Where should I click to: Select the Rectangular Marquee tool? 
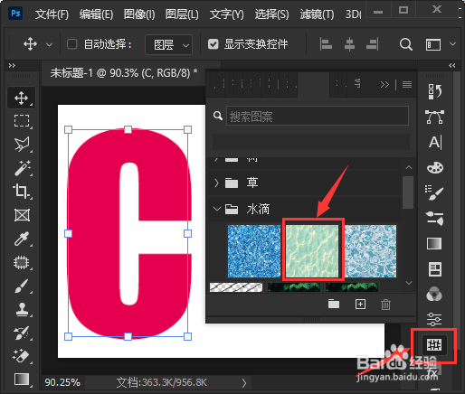[22, 120]
